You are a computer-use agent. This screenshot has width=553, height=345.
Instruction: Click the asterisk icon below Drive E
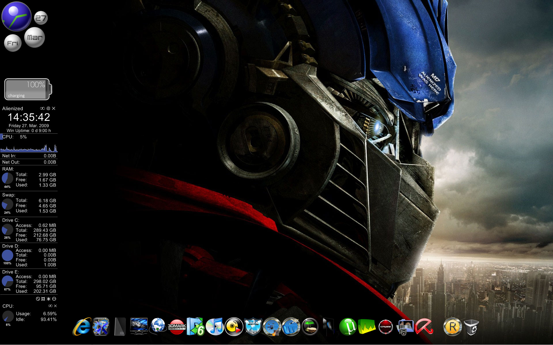point(49,299)
